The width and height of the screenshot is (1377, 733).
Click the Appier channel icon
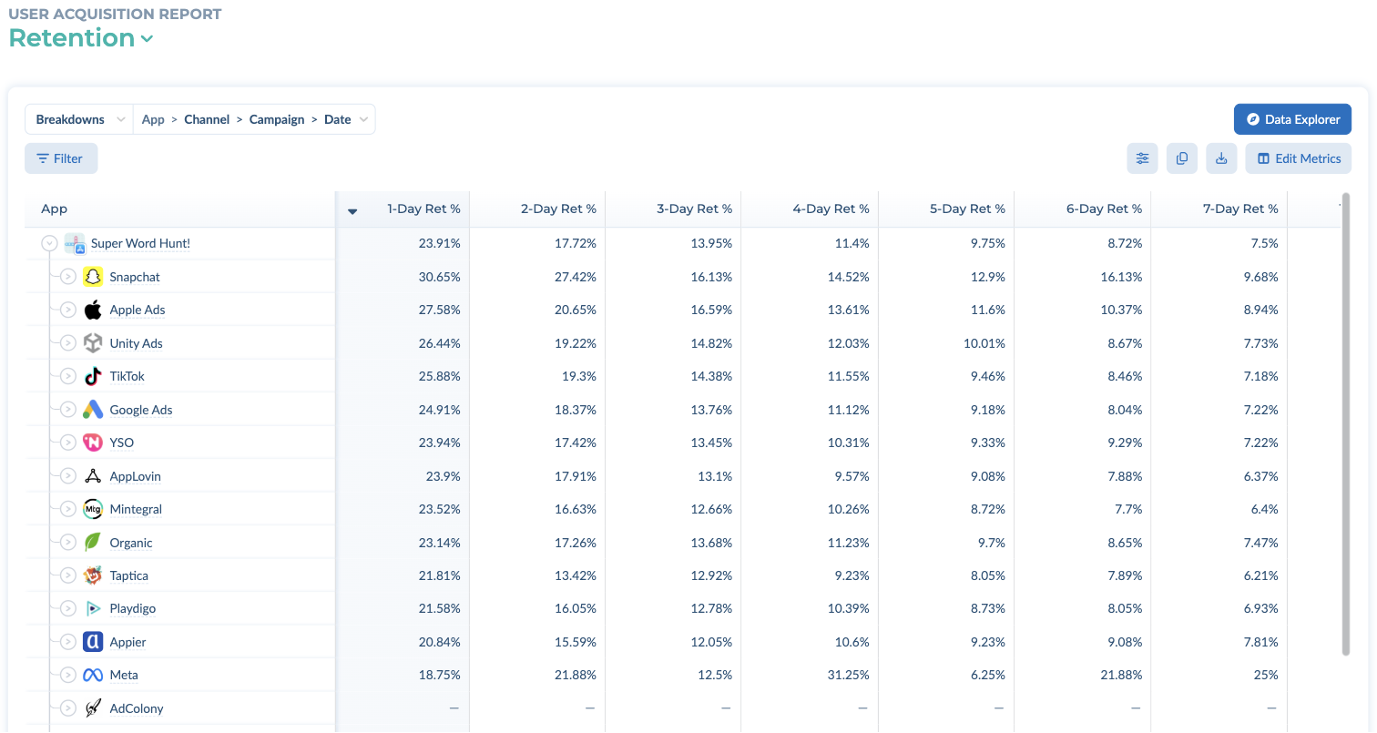(93, 642)
